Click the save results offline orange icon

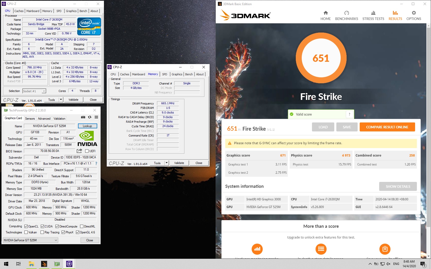(385, 249)
